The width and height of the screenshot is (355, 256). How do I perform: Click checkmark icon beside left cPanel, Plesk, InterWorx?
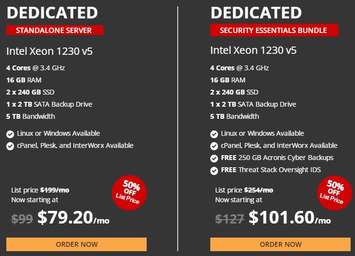[x=10, y=146]
